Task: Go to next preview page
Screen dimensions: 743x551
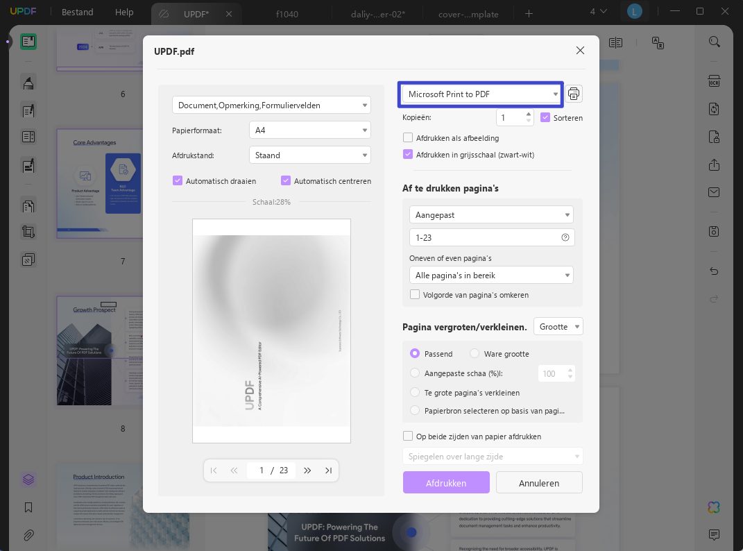Action: pyautogui.click(x=307, y=471)
